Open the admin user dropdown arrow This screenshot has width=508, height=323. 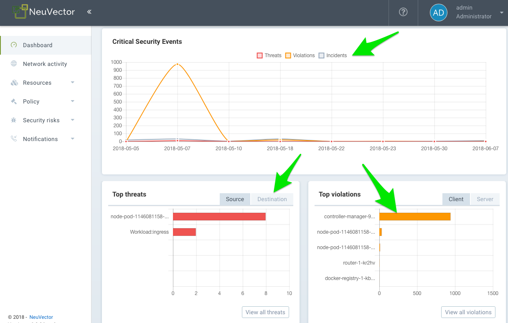click(501, 13)
